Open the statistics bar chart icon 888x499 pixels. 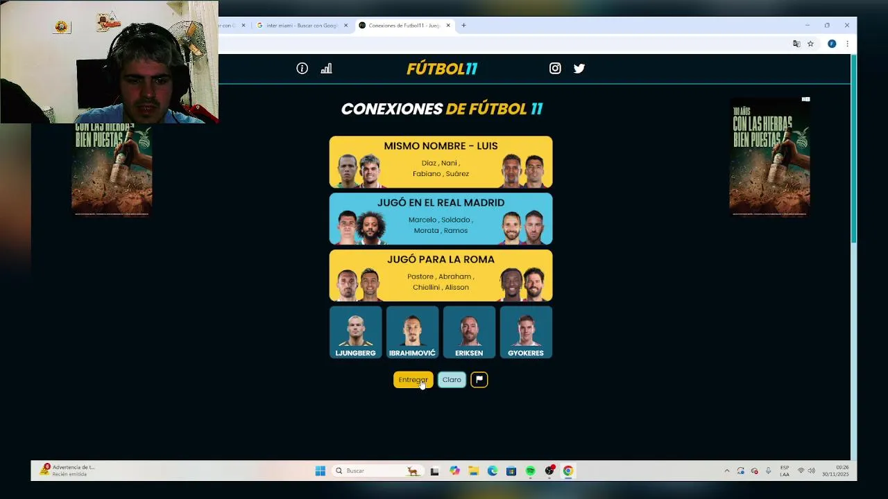pos(326,68)
